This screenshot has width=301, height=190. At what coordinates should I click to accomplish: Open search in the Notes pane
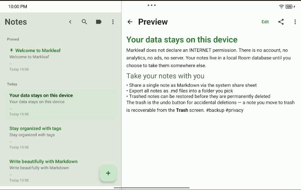coord(84,22)
